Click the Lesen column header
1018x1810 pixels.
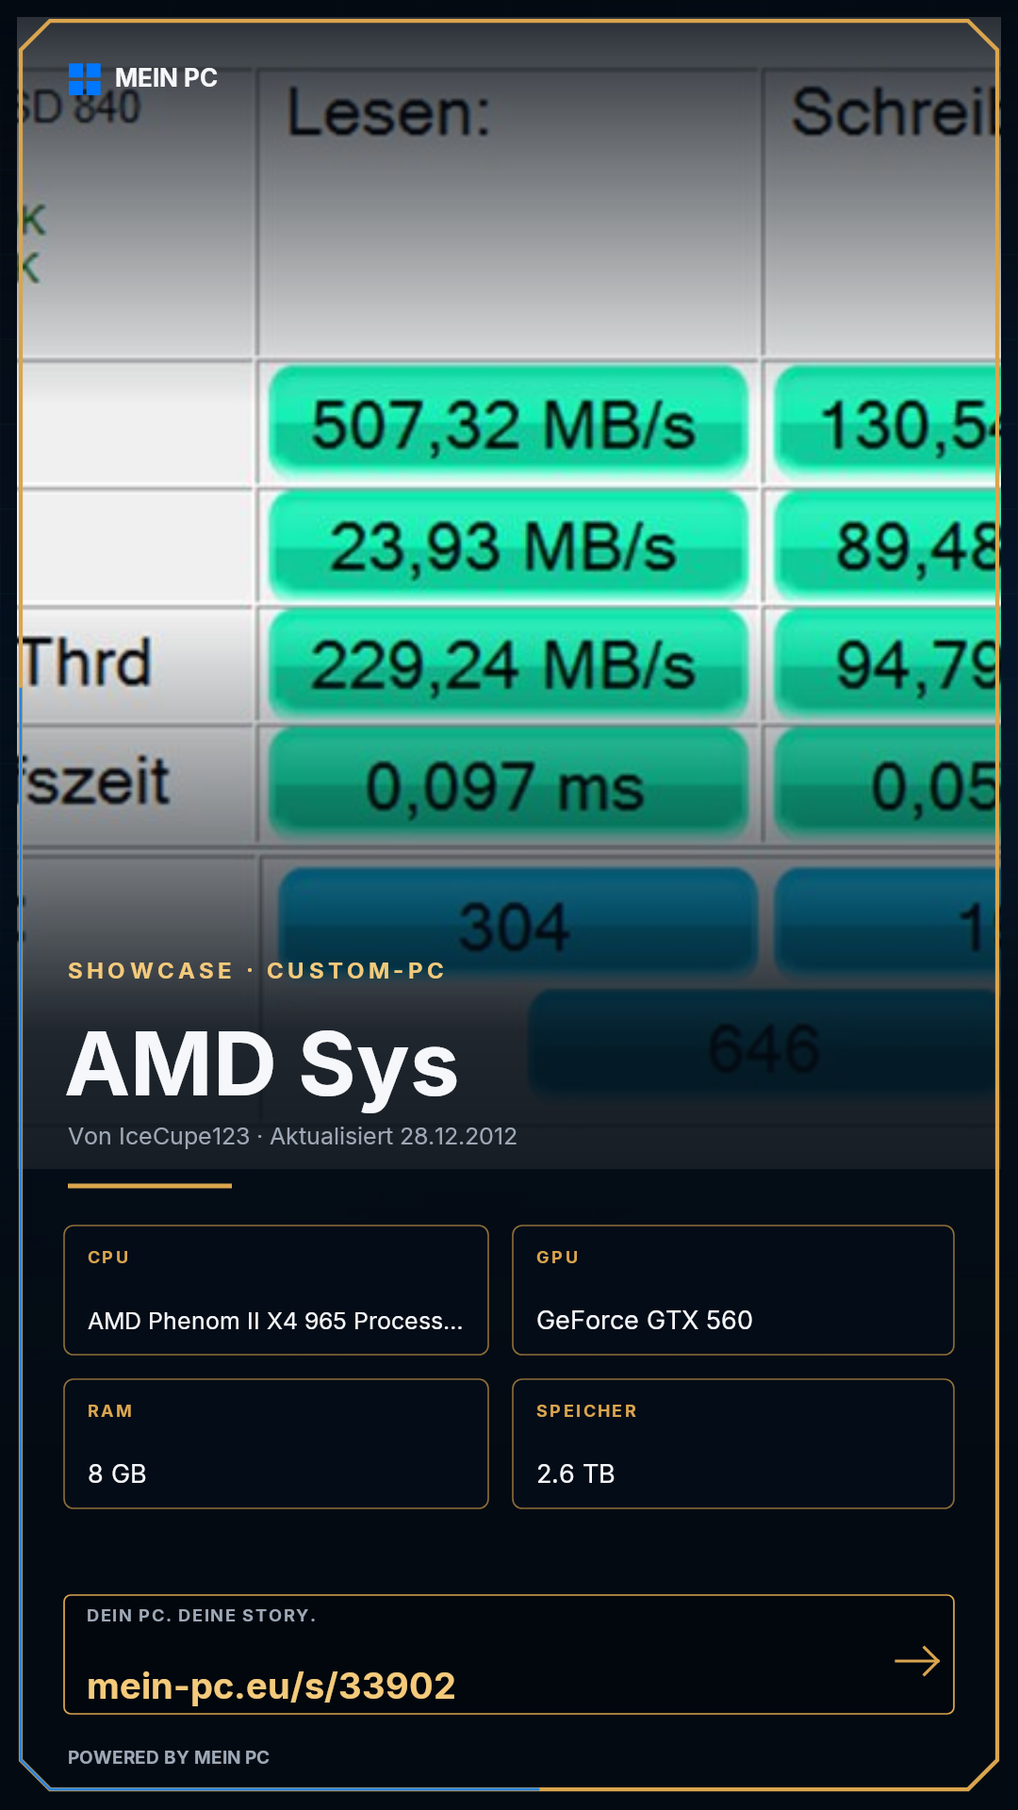point(389,113)
